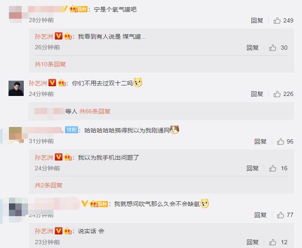The height and width of the screenshot is (248, 302).
Task: Like the 缺氧 comment with 77 likes
Action: point(280,215)
